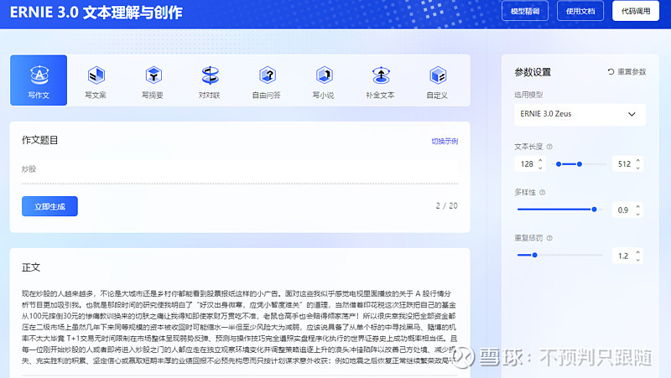Choose the 对对联 couplet tool icon
671x378 pixels.
point(210,75)
